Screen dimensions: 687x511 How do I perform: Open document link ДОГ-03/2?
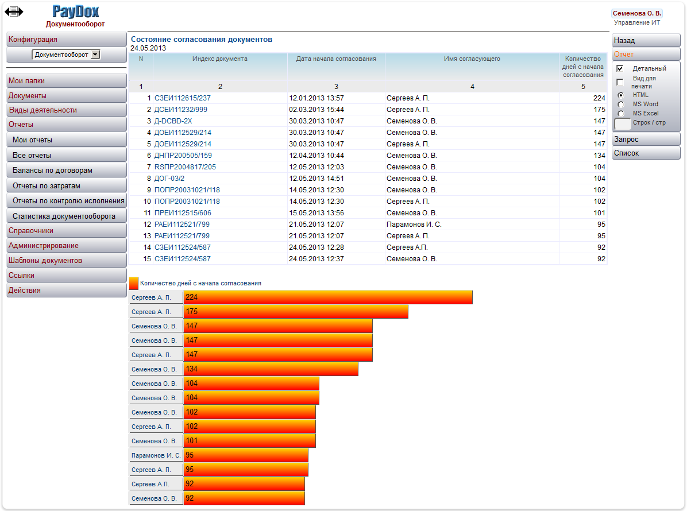pyautogui.click(x=169, y=179)
